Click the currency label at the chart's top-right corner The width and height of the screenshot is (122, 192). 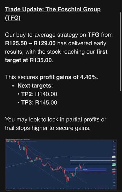pos(114,141)
